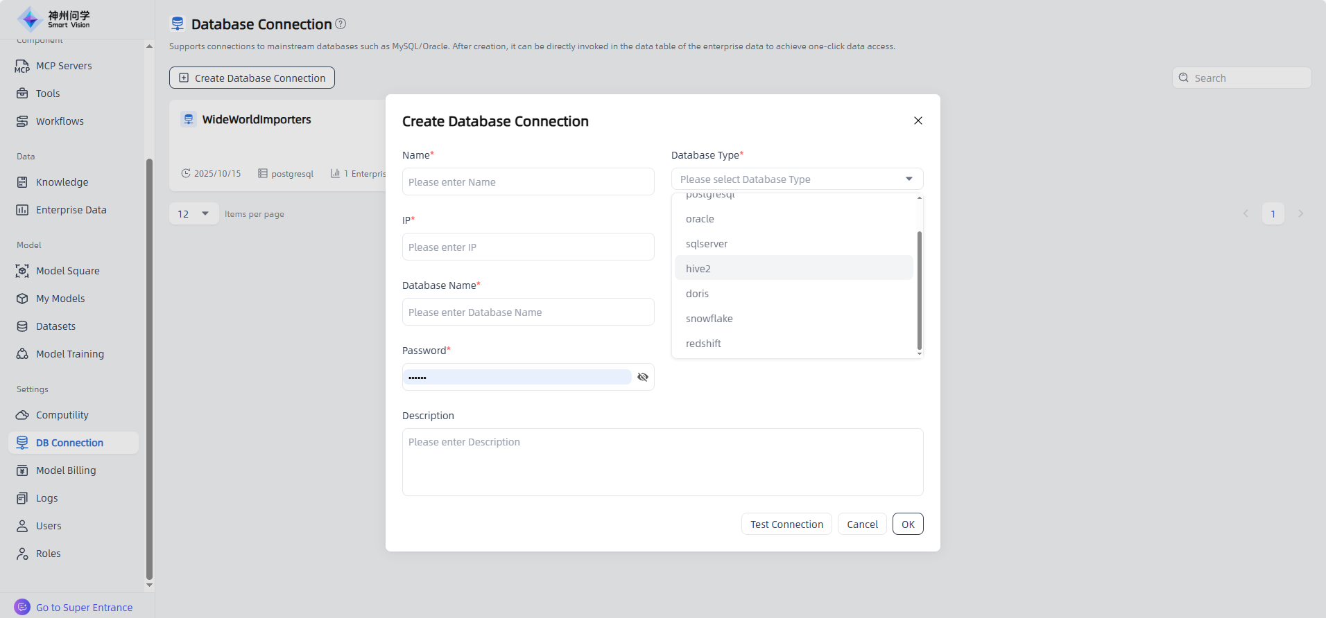Toggle password visibility eye icon
This screenshot has height=618, width=1326.
click(x=642, y=377)
